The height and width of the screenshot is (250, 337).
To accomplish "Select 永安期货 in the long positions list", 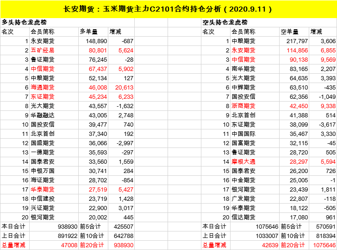I will [x=54, y=41].
